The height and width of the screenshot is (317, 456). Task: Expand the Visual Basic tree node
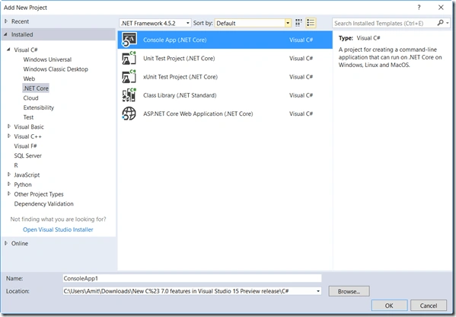pyautogui.click(x=9, y=126)
